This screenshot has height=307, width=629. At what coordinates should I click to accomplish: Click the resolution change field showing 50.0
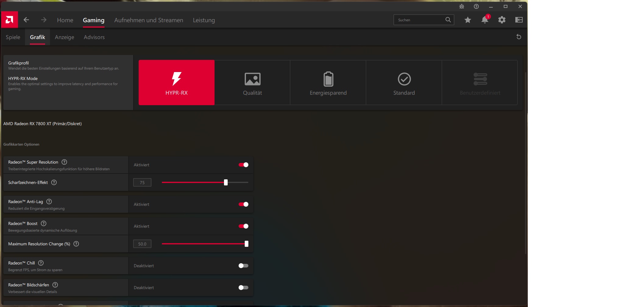pos(142,244)
